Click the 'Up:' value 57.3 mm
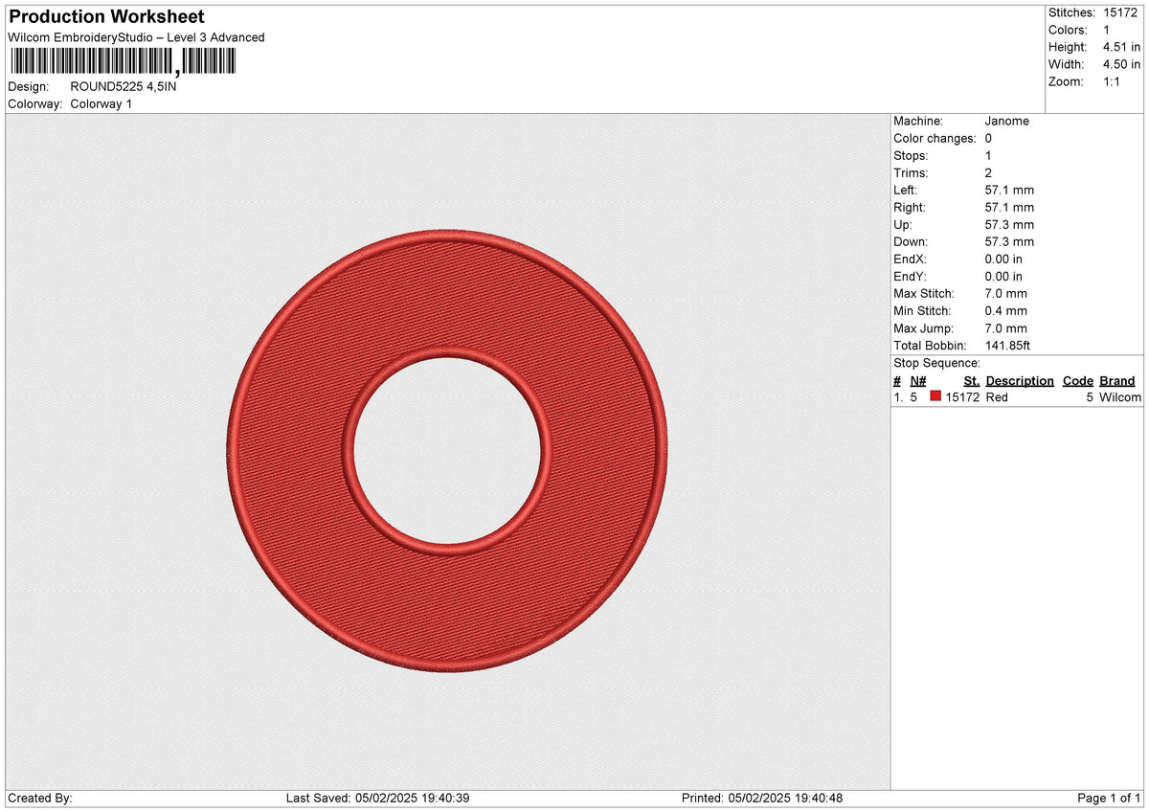Image resolution: width=1149 pixels, height=812 pixels. [1009, 224]
